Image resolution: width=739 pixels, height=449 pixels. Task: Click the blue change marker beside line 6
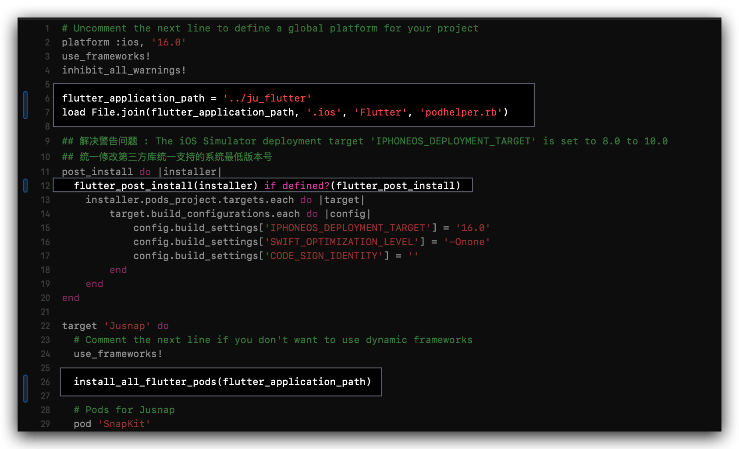click(x=25, y=105)
